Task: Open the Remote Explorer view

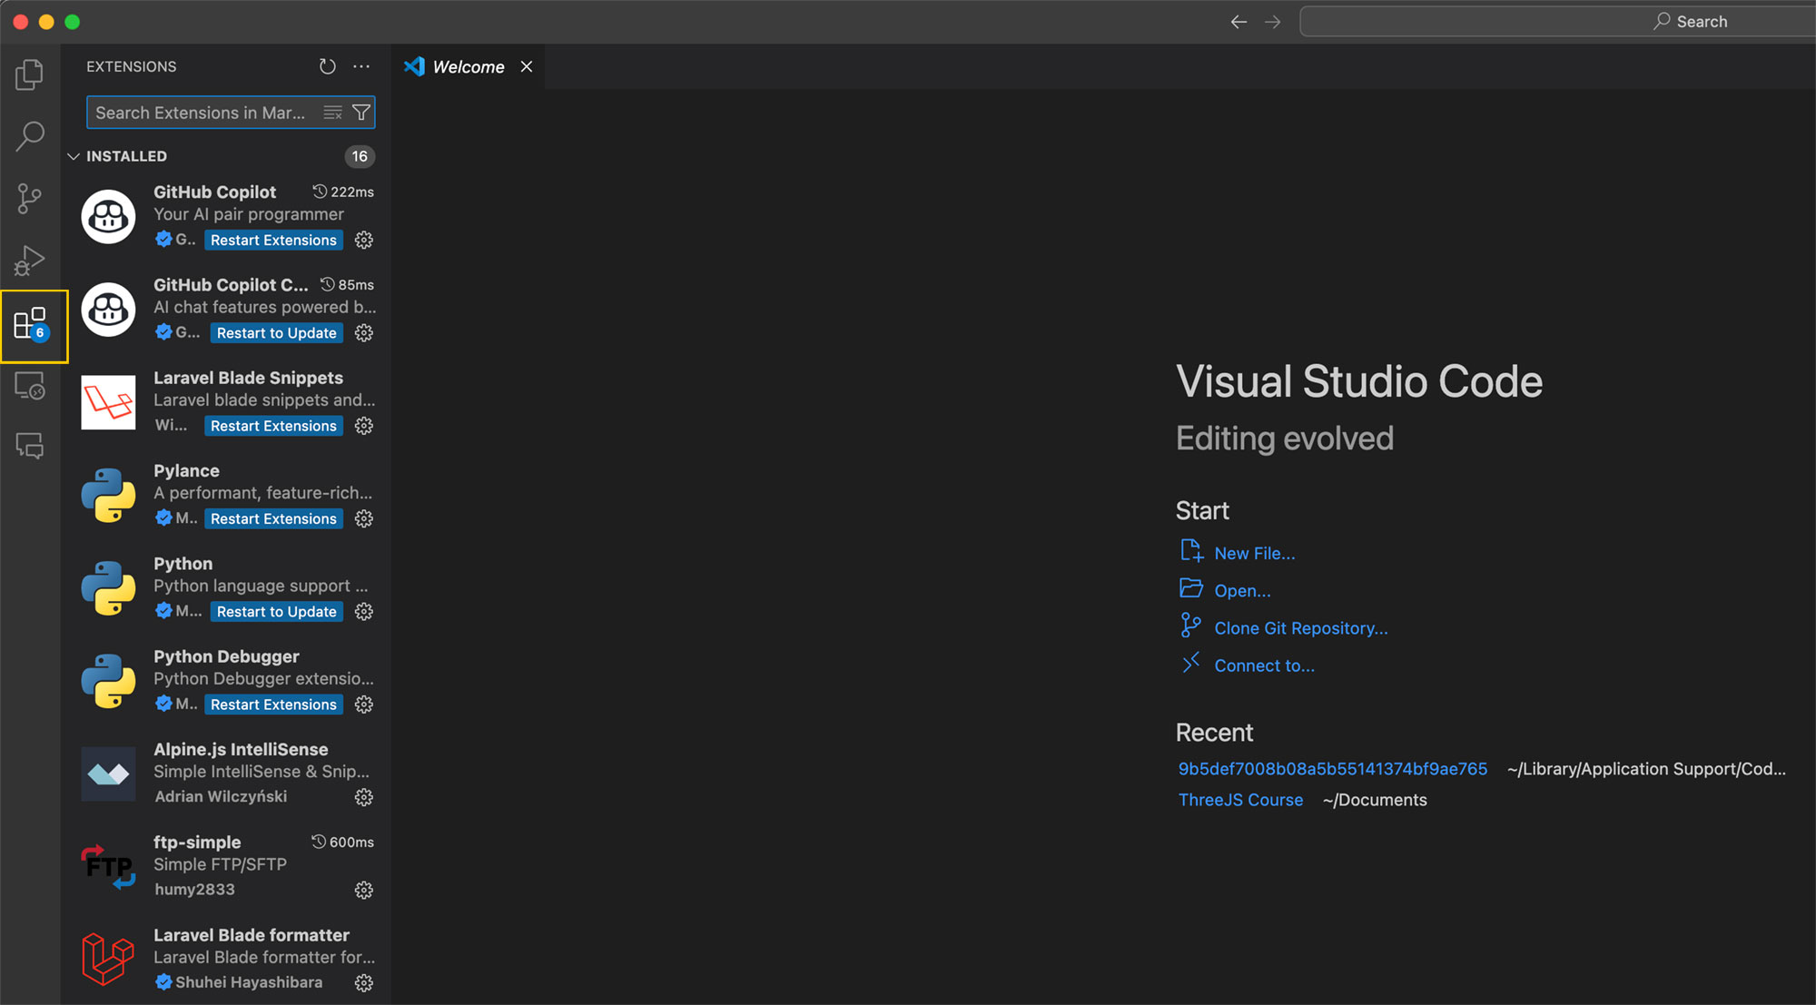Action: coord(30,387)
